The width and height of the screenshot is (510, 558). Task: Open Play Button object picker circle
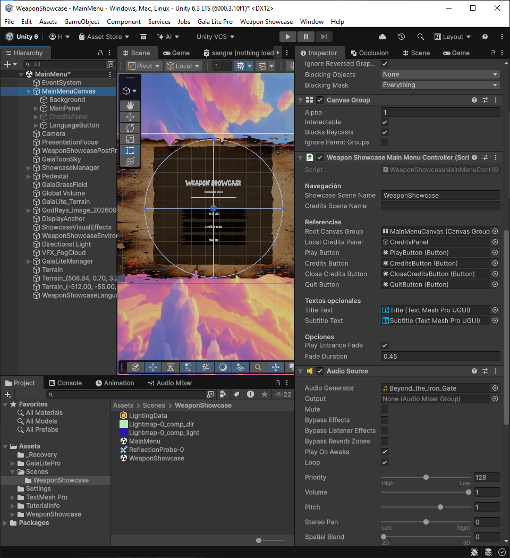tap(495, 252)
